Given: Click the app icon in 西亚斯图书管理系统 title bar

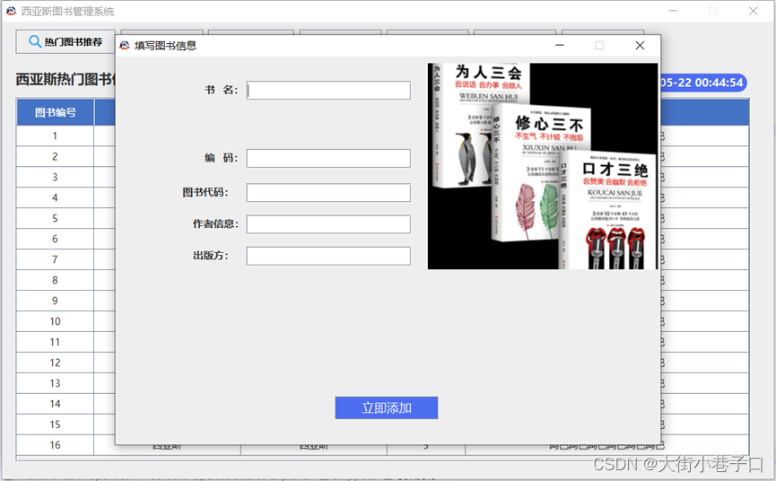Looking at the screenshot, I should coord(11,11).
